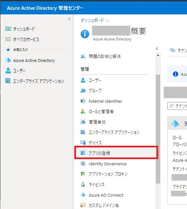187x209 pixels.
Task: Click the アプリの登録 grid icon
Action: 83,153
